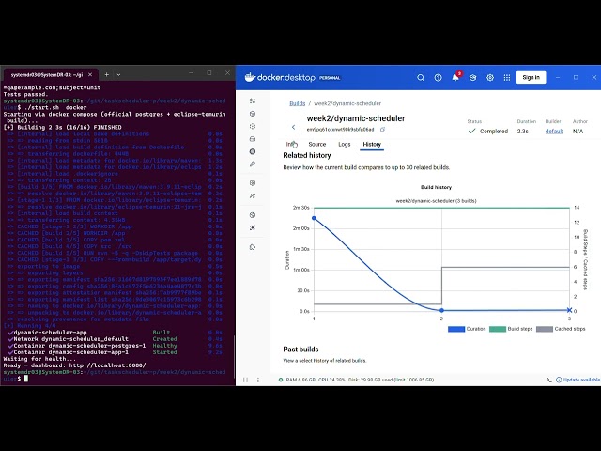Click the RAM usage readout in the footer
This screenshot has width=601, height=451.
(300, 380)
